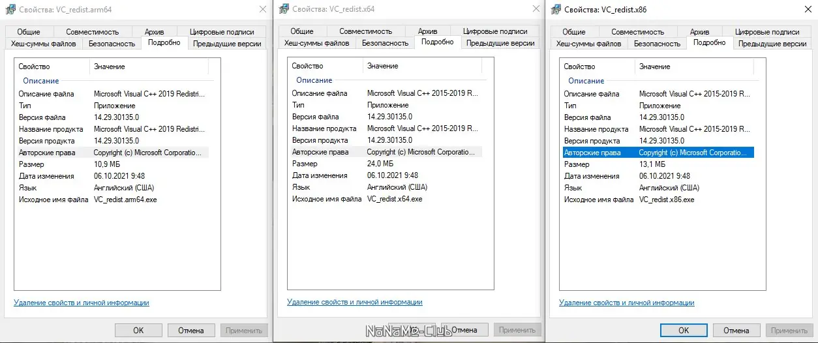This screenshot has height=343, width=818.
Task: Open Предыдущие версии tab in arm64 window
Action: coord(227,44)
